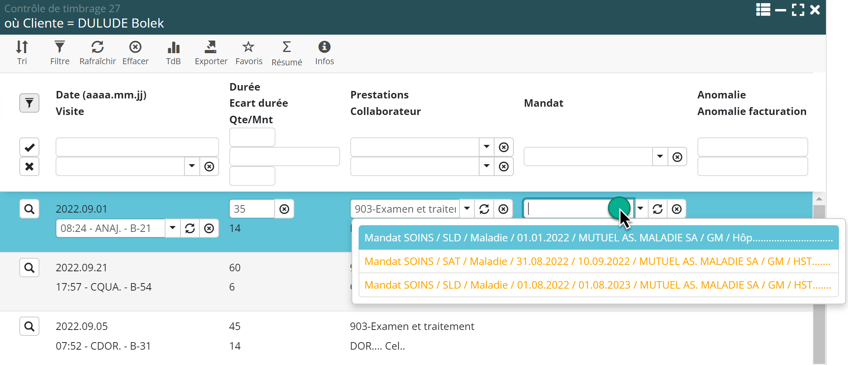
Task: Open the TdB dashboard chart
Action: point(173,52)
